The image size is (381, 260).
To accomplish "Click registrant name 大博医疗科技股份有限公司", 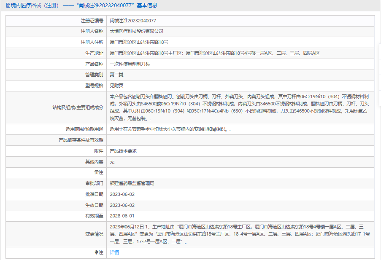I will [136, 32].
